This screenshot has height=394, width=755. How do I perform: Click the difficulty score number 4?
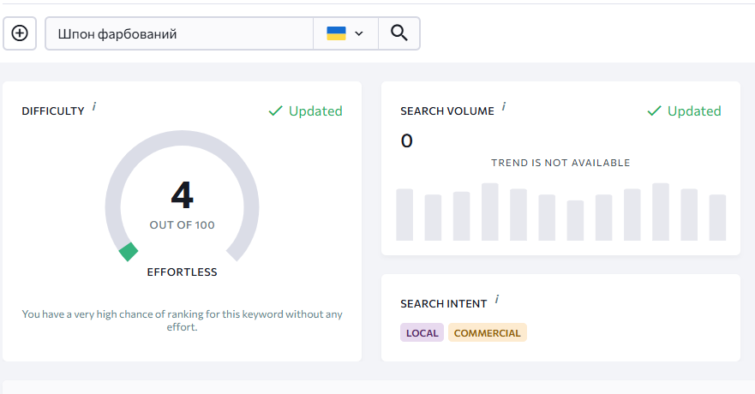(182, 195)
